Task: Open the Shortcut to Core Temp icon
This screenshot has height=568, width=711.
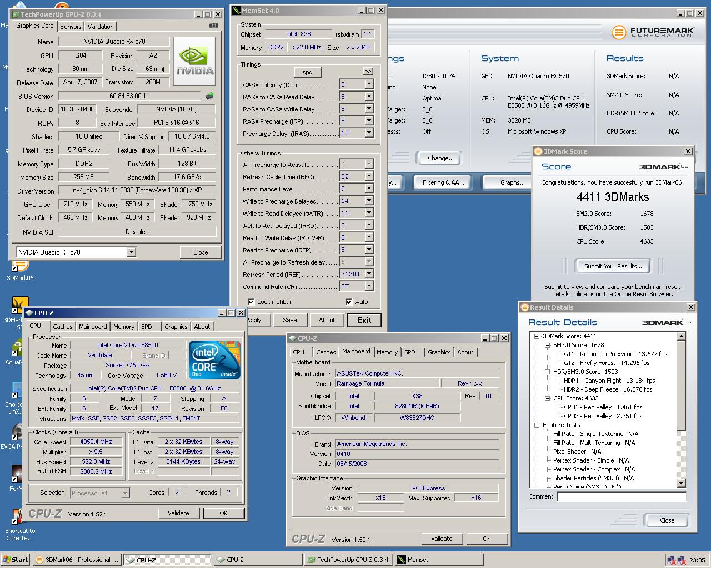Action: [x=20, y=517]
